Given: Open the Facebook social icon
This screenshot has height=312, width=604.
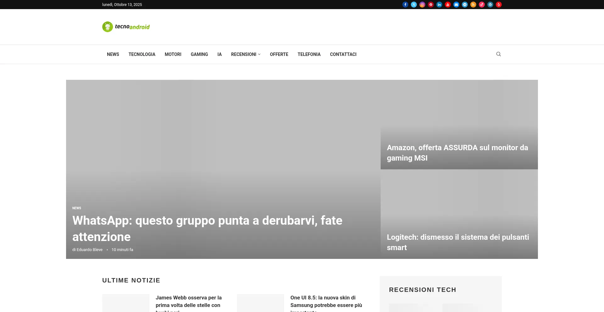Looking at the screenshot, I should pyautogui.click(x=405, y=5).
